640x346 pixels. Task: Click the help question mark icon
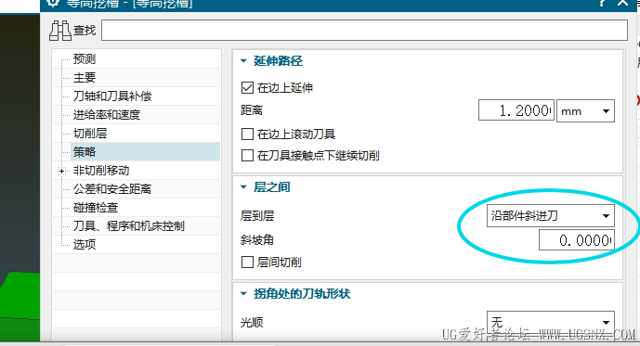point(602,3)
